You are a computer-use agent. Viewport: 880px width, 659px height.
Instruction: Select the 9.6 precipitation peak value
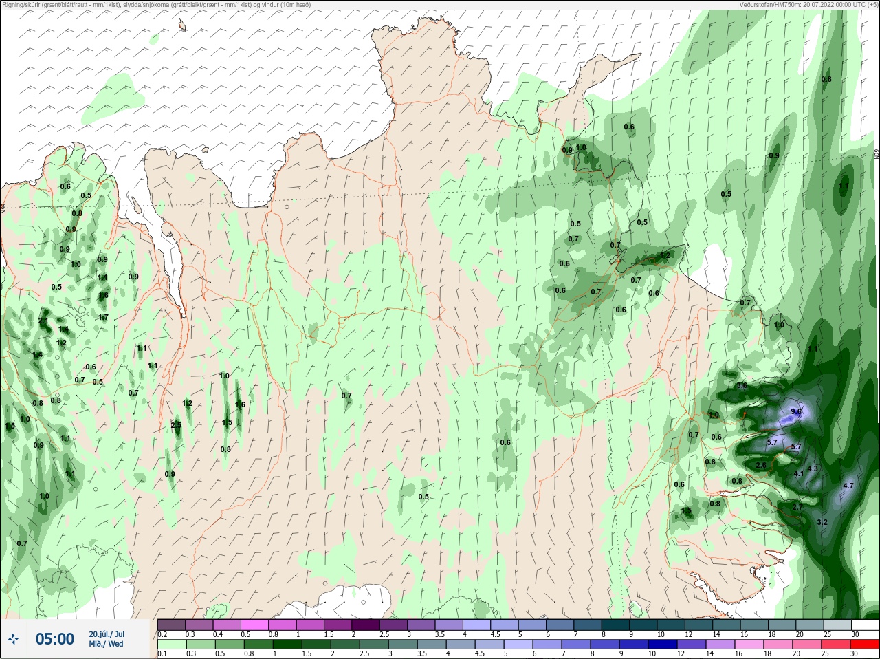[x=796, y=411]
